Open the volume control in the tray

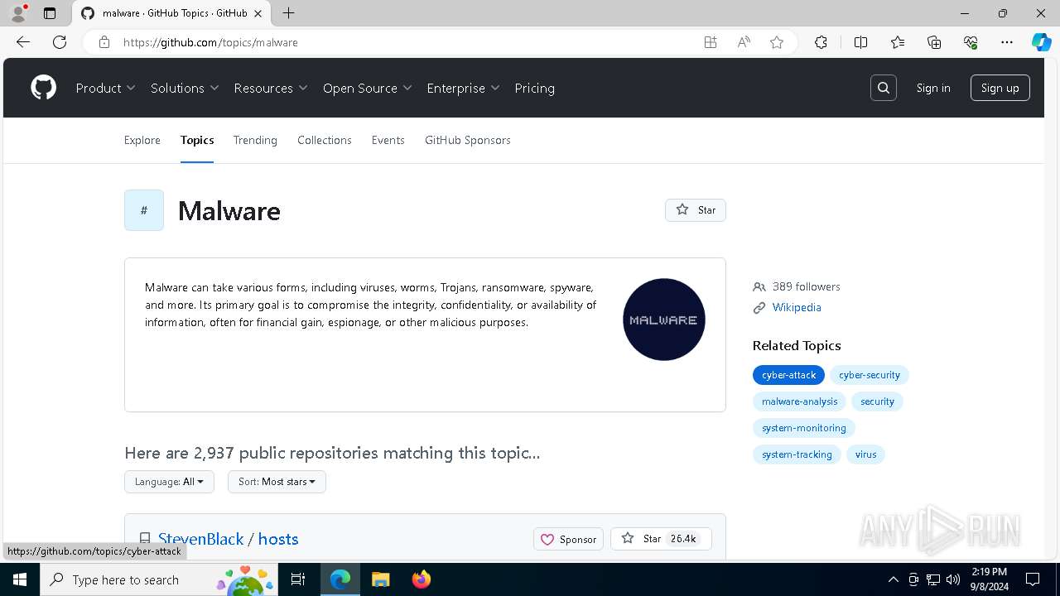pyautogui.click(x=952, y=579)
